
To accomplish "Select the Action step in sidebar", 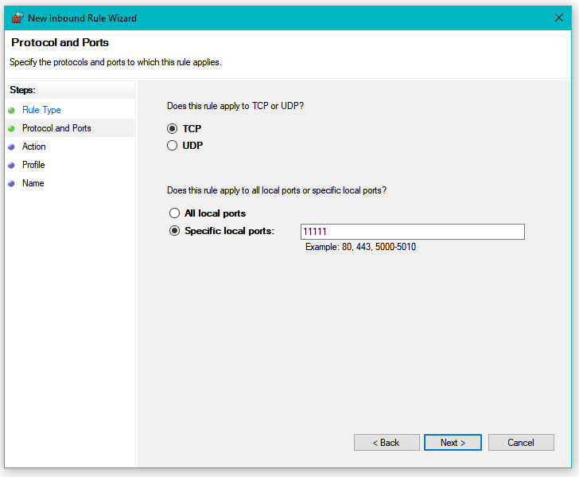I will tap(33, 147).
